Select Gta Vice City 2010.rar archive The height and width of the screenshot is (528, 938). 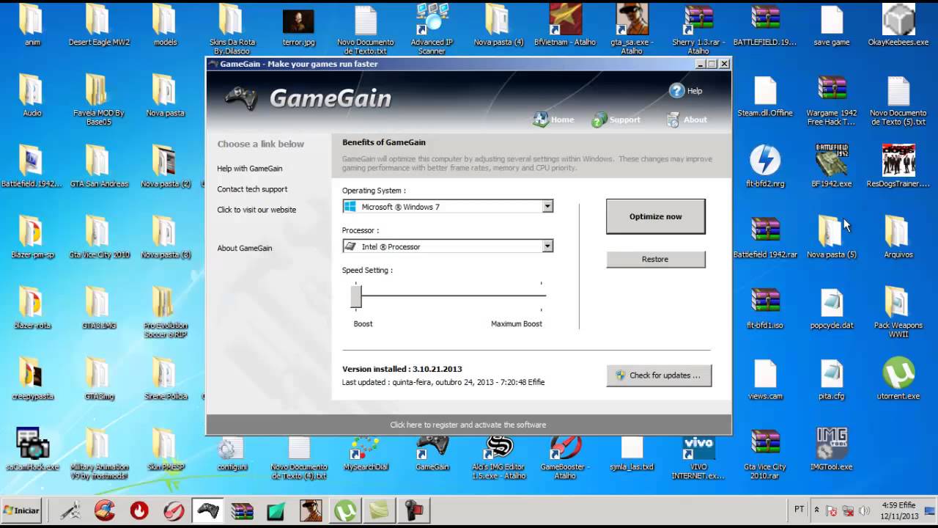(x=765, y=453)
